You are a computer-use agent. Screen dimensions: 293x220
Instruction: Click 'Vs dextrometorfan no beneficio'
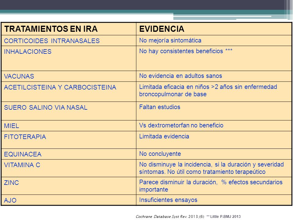point(181,125)
